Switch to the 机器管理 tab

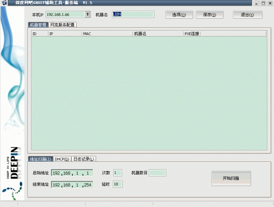[x=38, y=25]
